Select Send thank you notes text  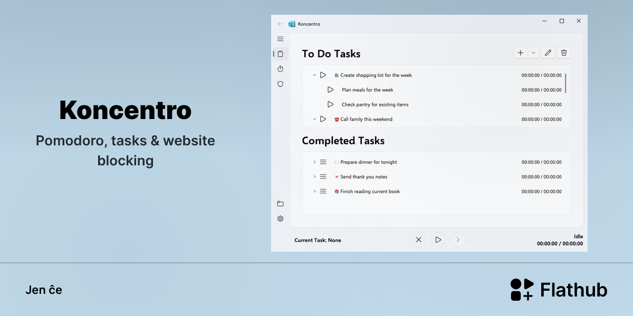(364, 177)
